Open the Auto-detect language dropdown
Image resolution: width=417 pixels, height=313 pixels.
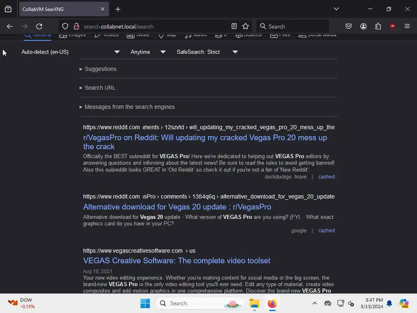70,52
